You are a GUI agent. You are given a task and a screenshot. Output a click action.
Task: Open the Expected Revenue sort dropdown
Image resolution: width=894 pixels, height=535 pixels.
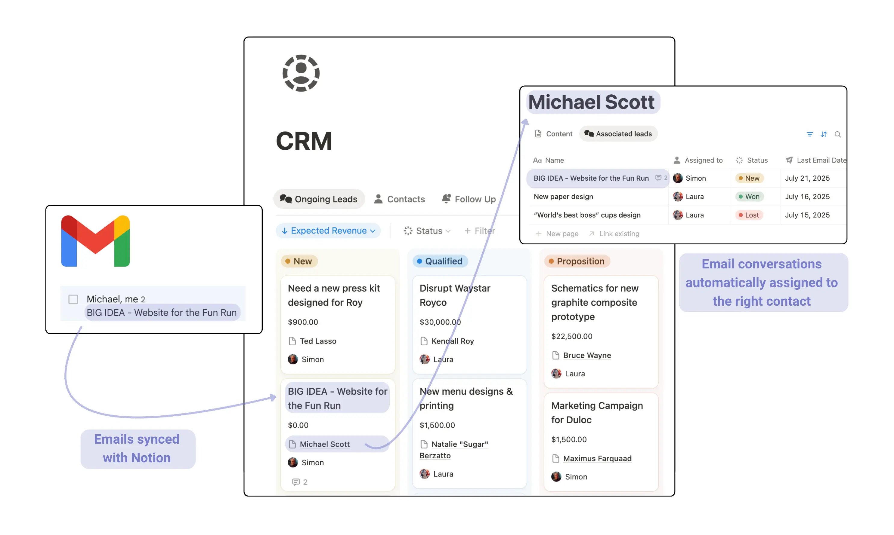tap(328, 231)
